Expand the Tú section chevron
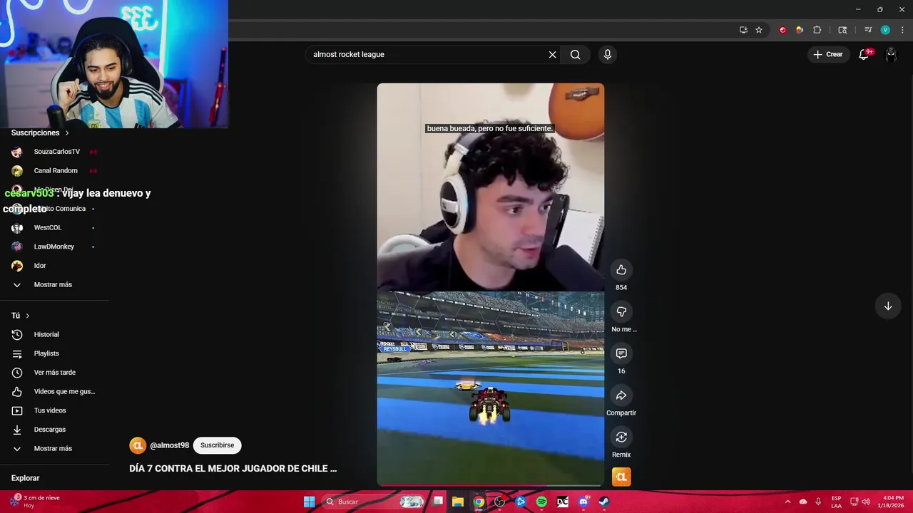The height and width of the screenshot is (513, 913). 28,316
